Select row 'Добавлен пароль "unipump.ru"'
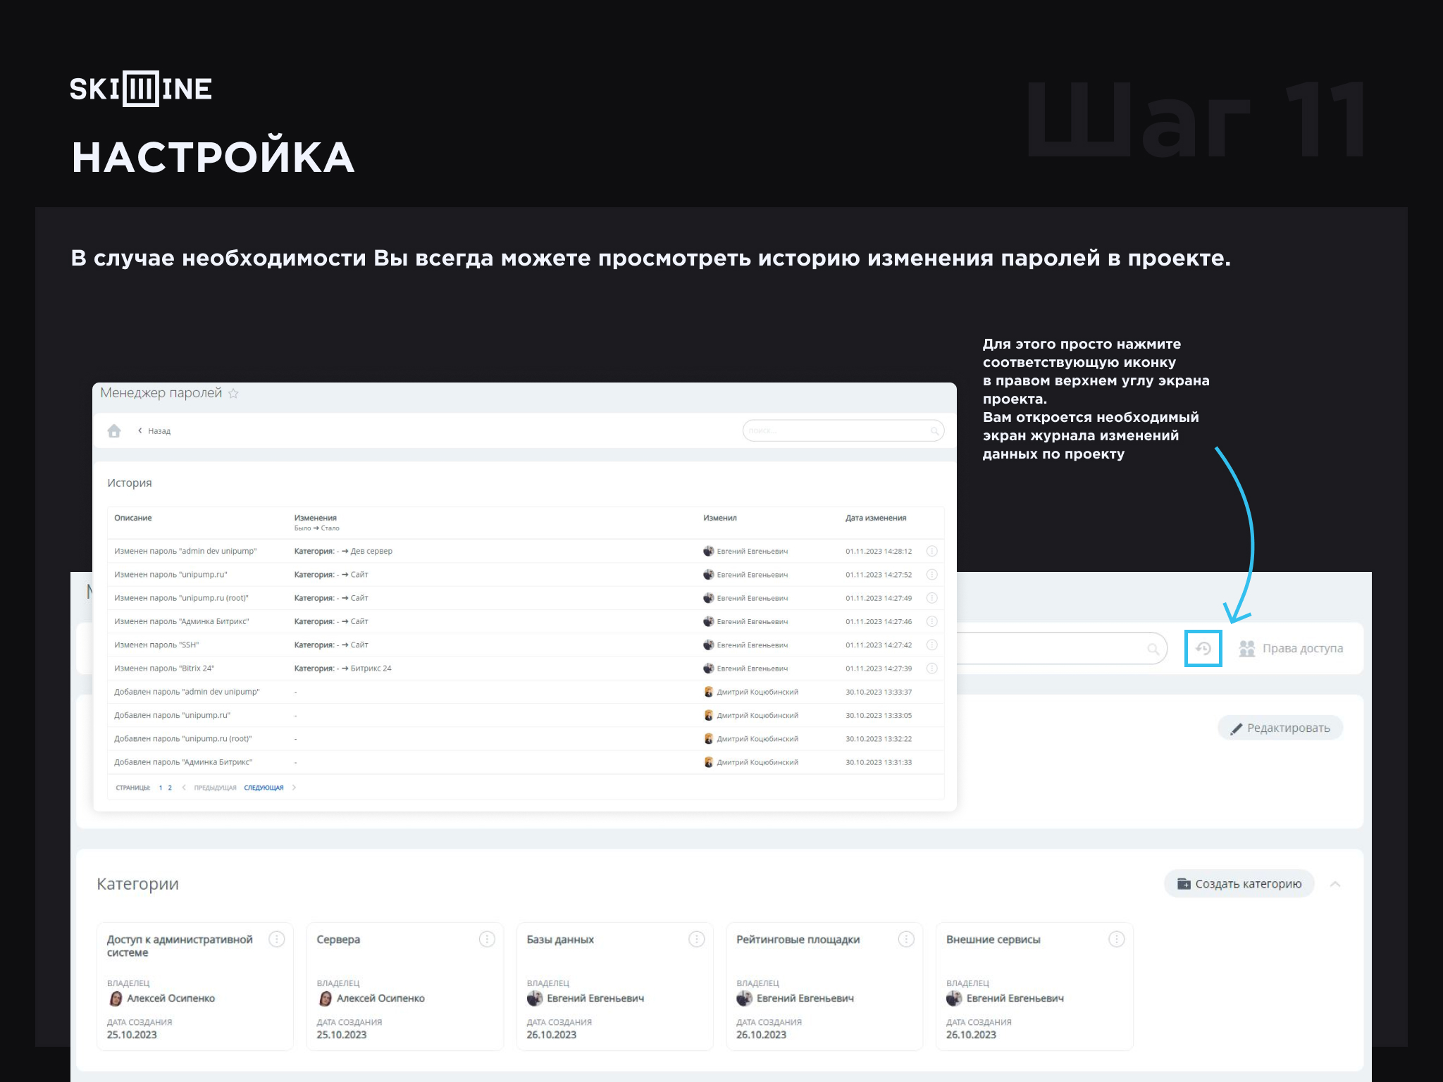 tap(526, 715)
